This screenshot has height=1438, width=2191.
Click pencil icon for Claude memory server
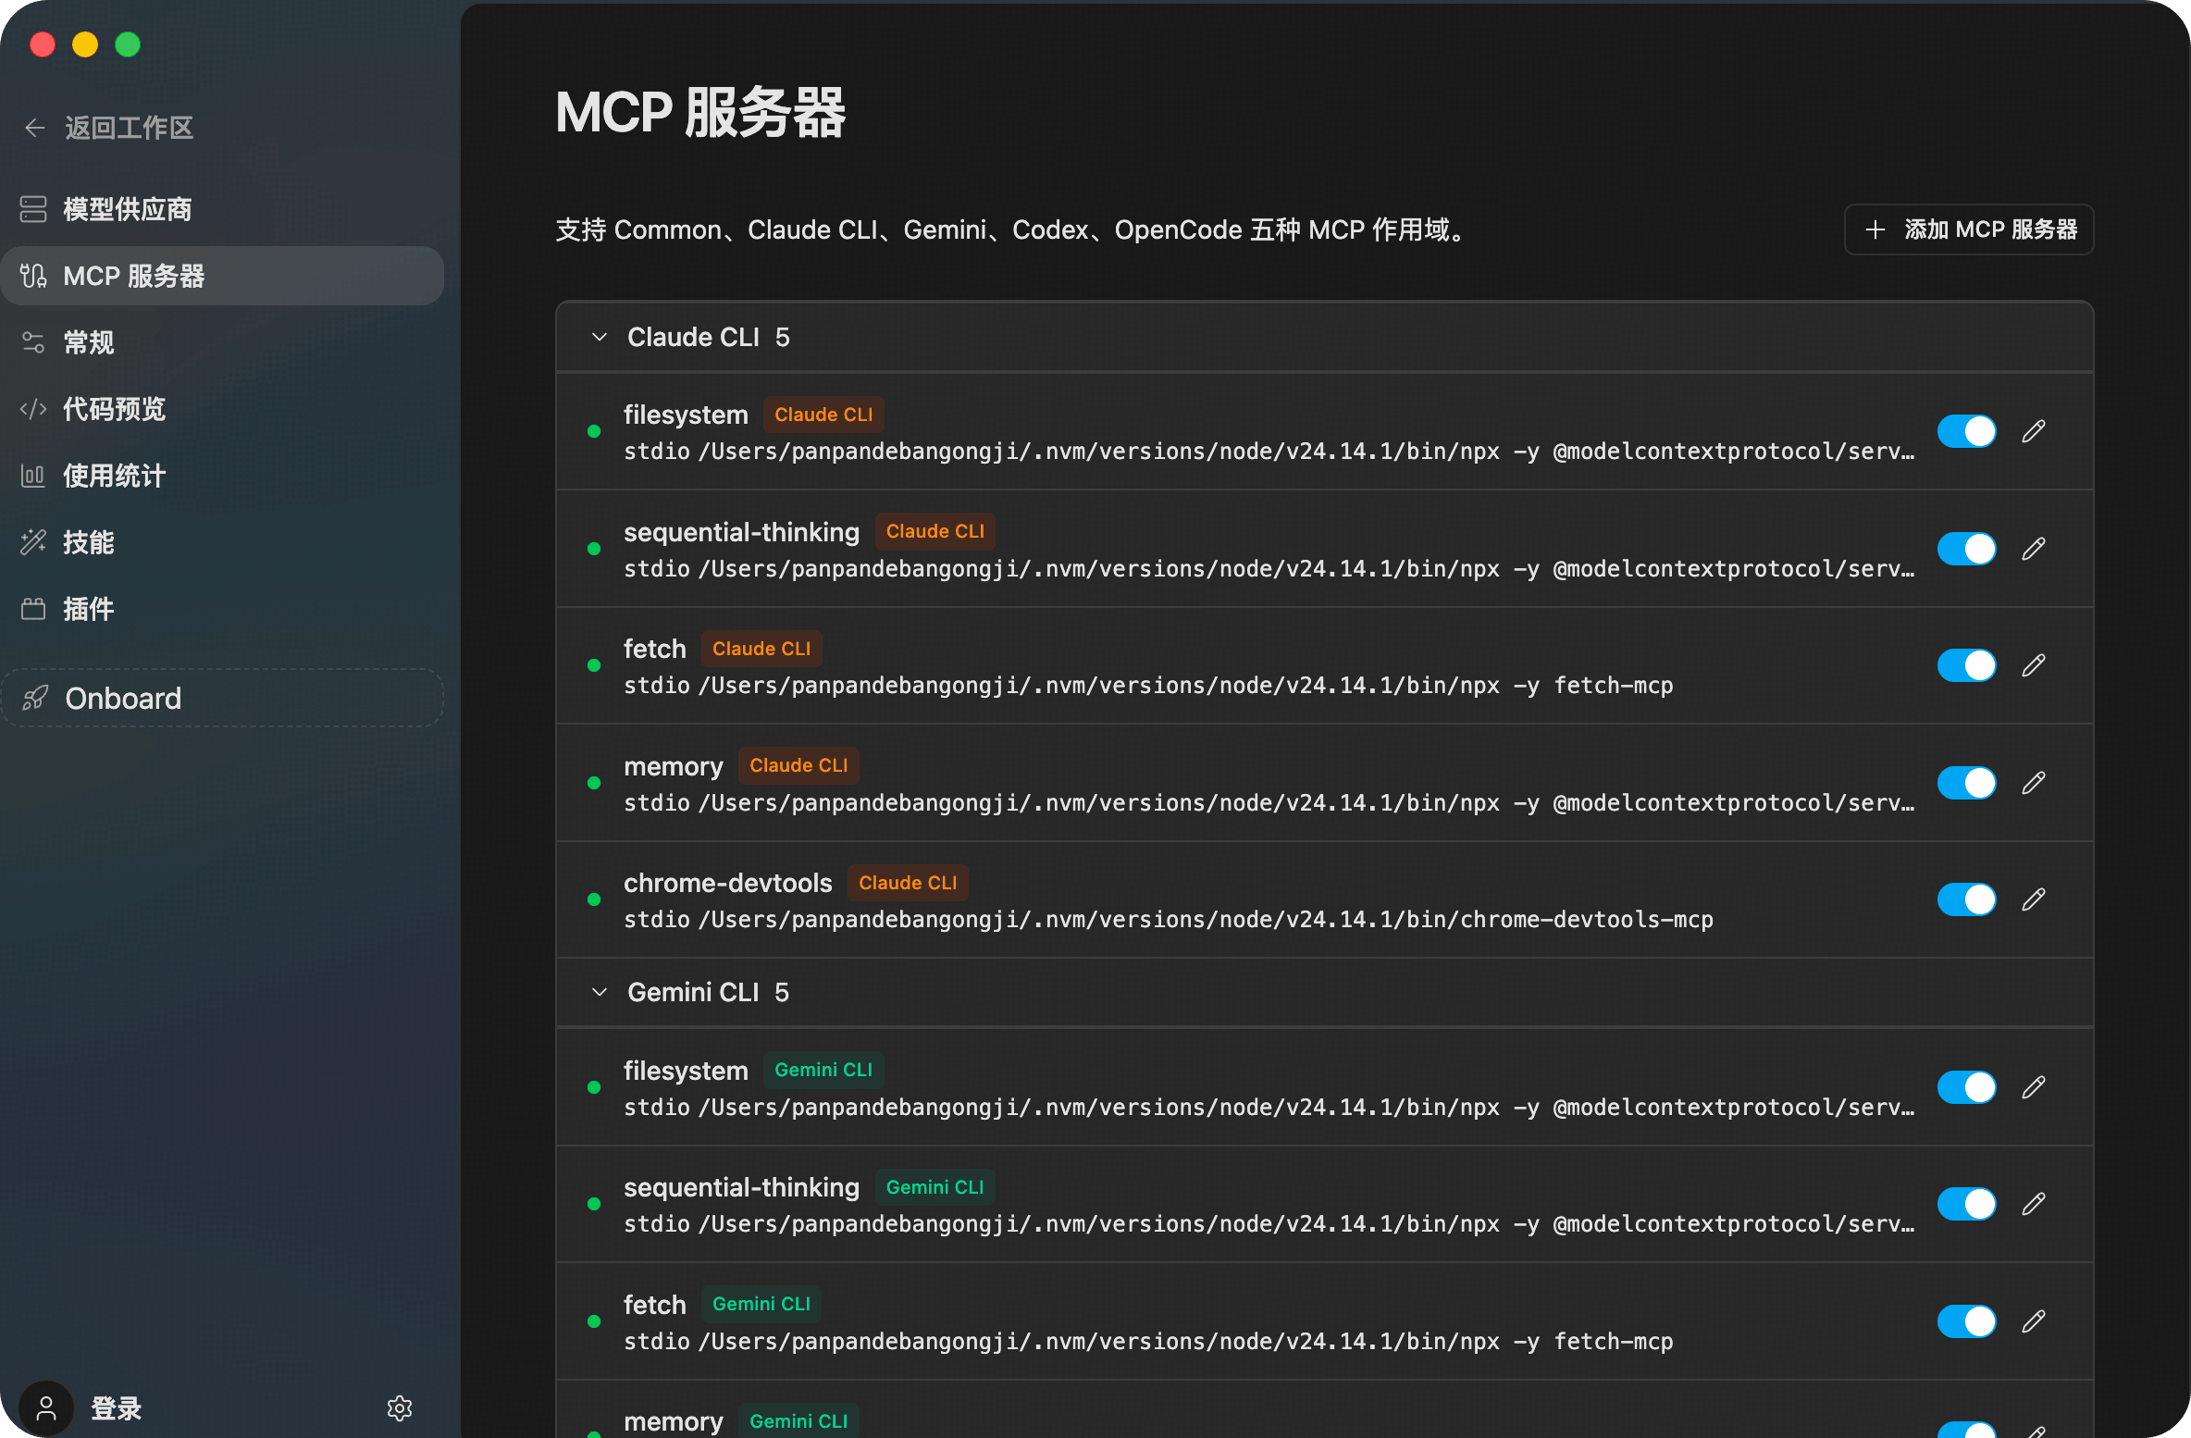tap(2033, 783)
